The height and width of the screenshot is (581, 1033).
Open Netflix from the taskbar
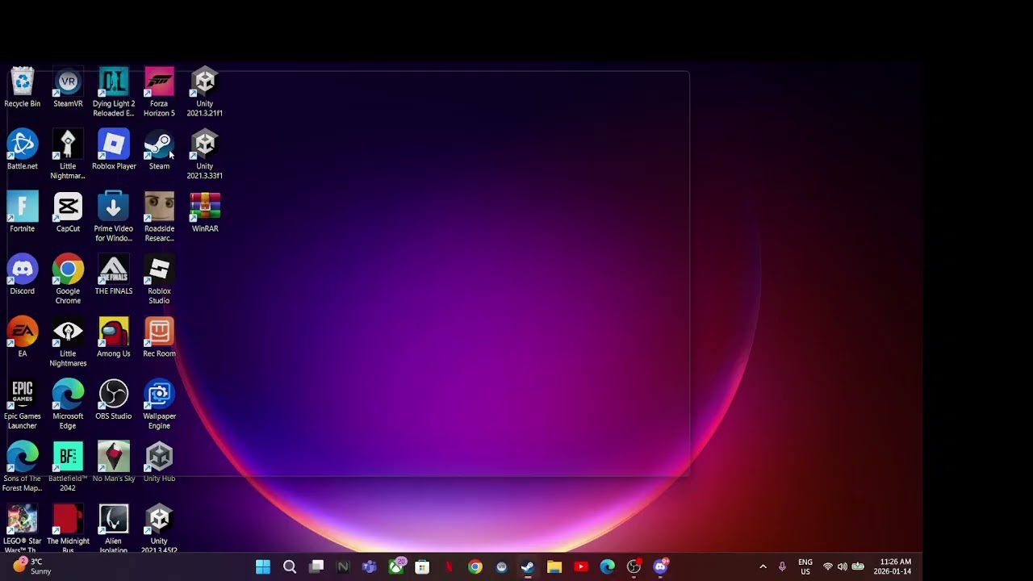pos(449,567)
